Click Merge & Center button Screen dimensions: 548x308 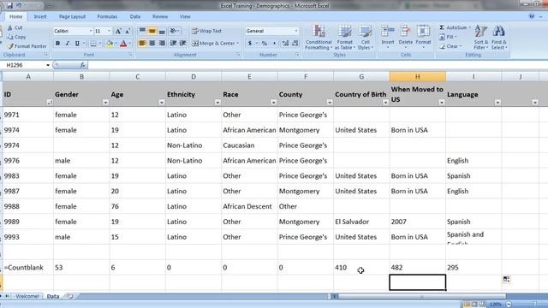[215, 44]
